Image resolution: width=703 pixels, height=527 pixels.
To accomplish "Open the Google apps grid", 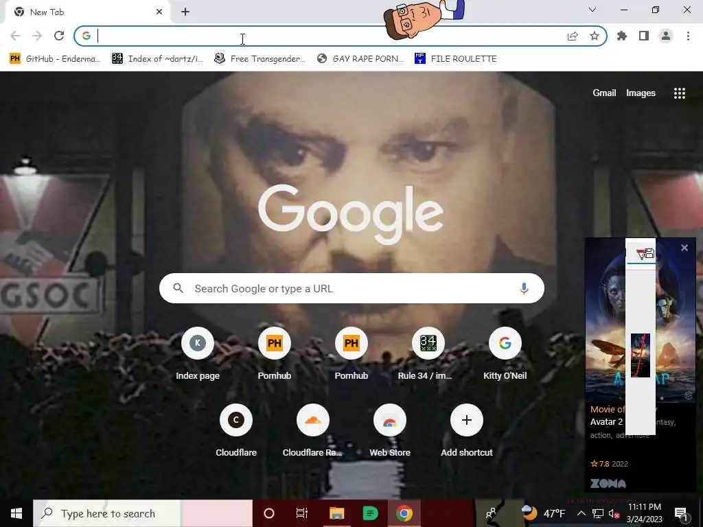I will (x=680, y=93).
